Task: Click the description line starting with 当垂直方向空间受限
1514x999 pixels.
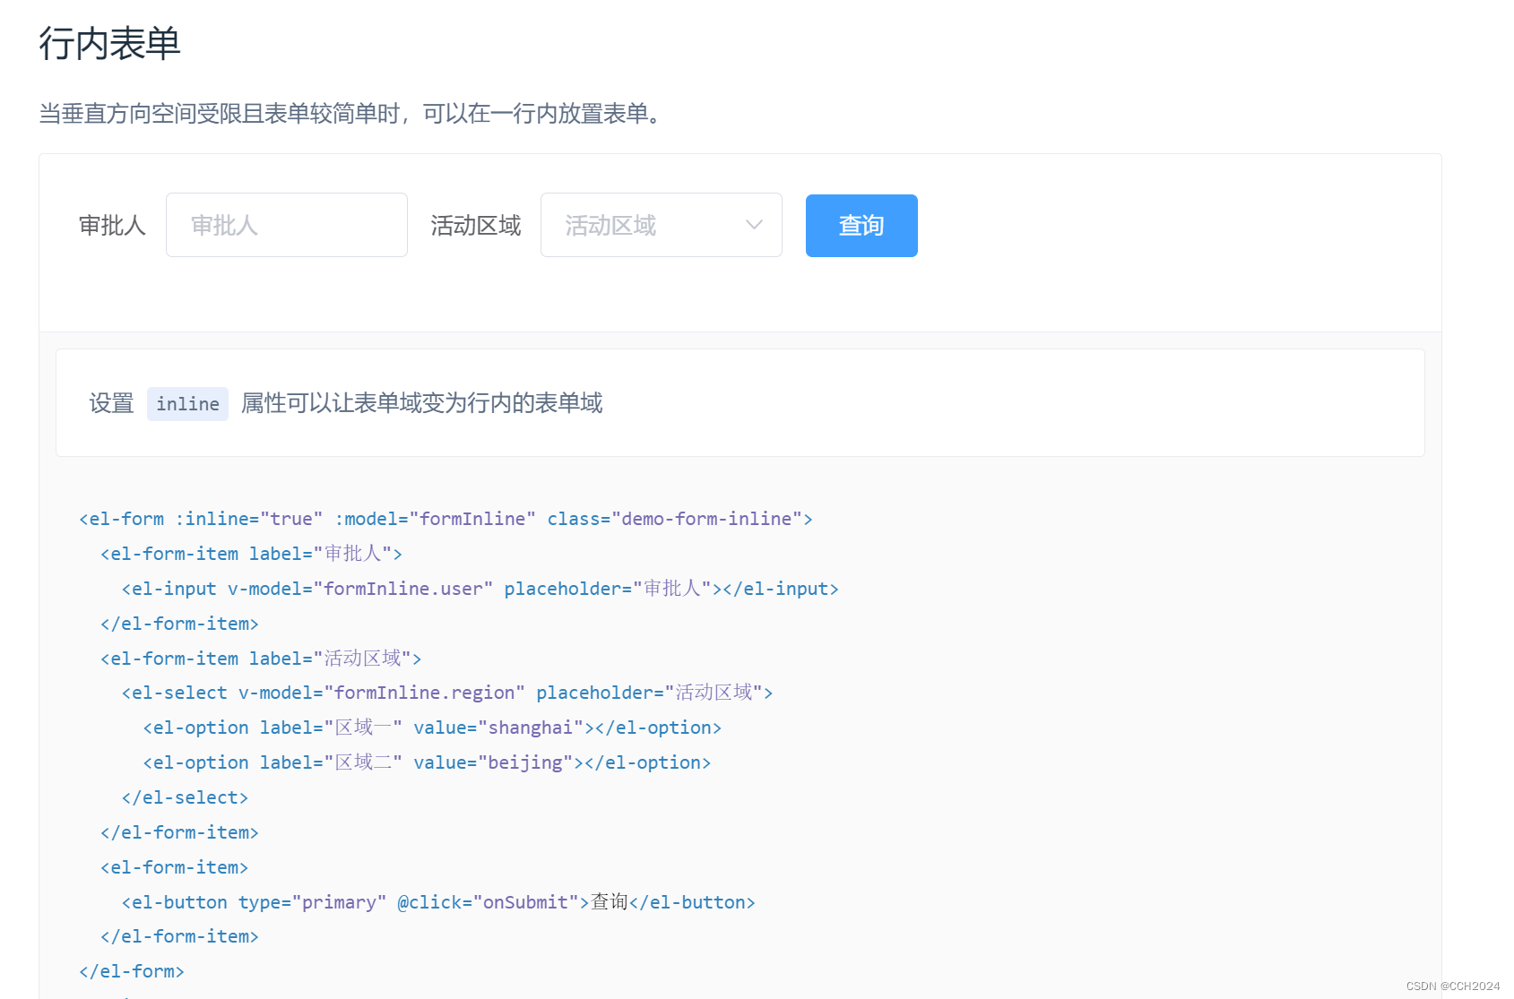Action: [x=351, y=114]
